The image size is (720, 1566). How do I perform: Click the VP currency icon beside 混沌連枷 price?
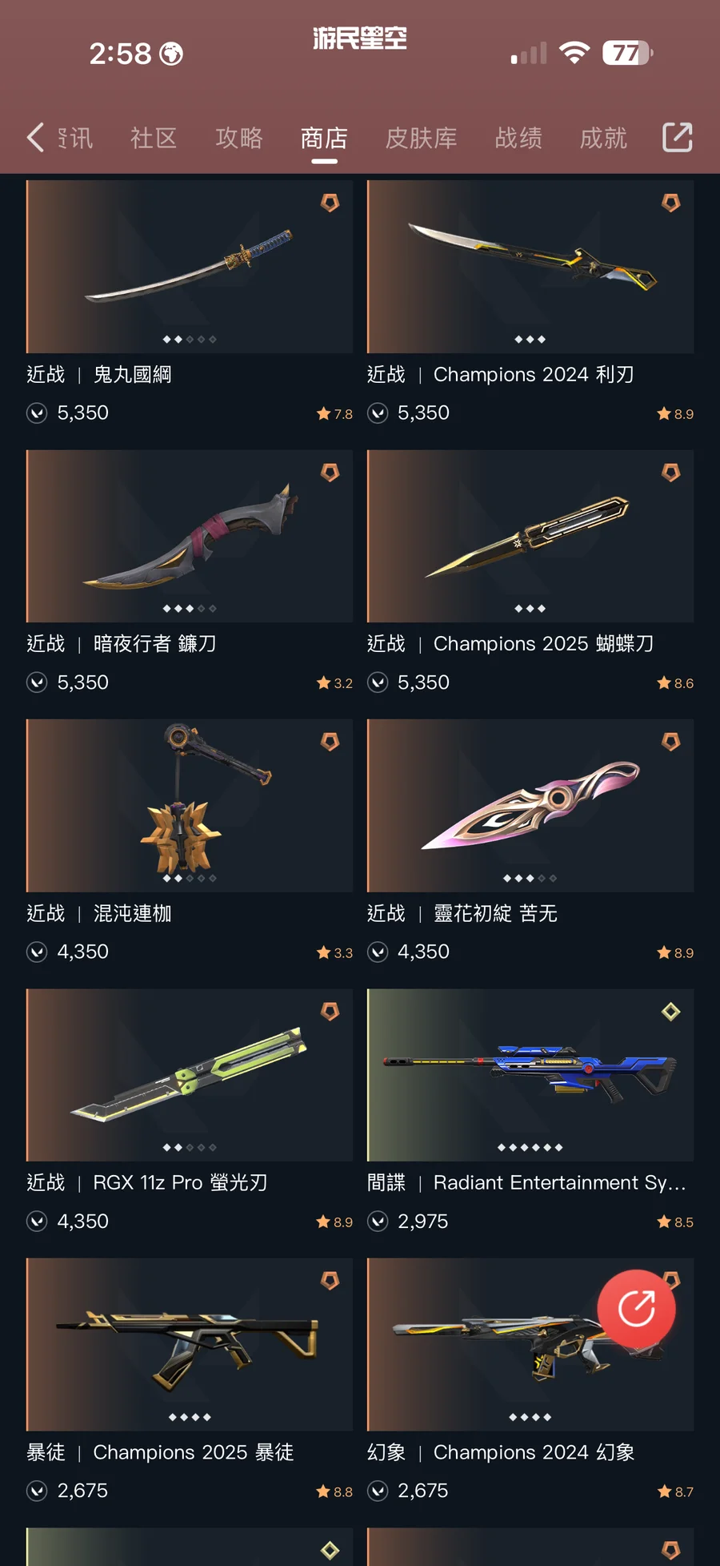pyautogui.click(x=37, y=952)
